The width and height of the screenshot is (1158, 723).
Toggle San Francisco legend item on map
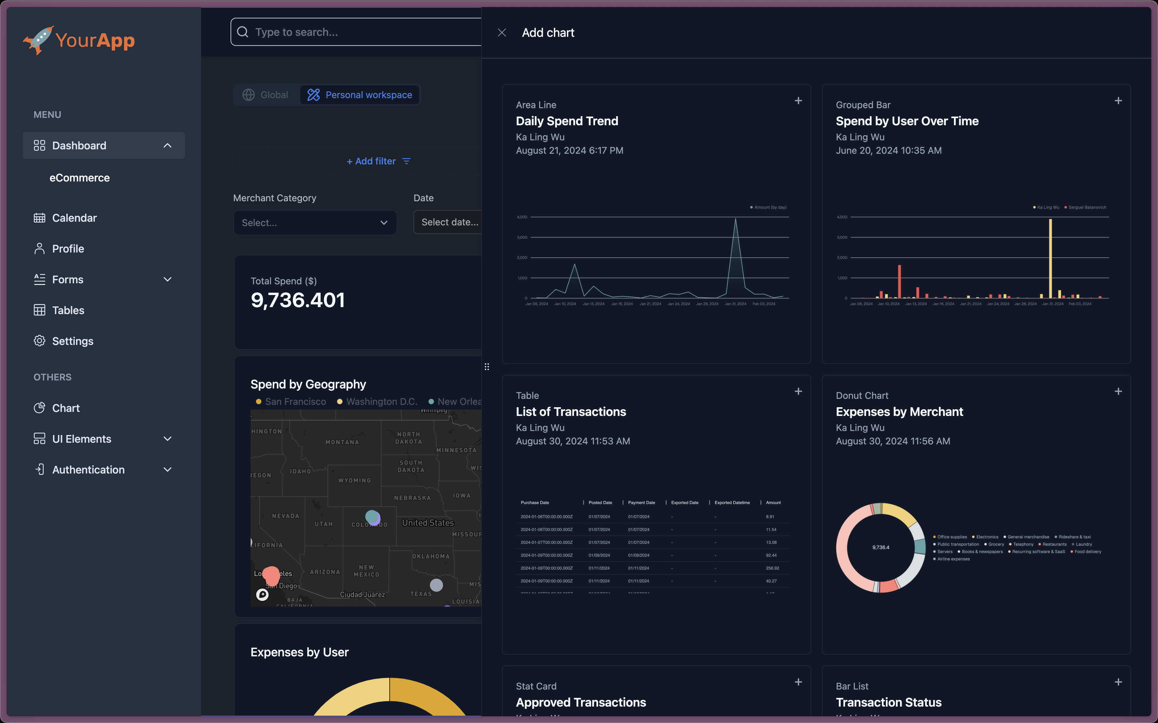pos(291,402)
